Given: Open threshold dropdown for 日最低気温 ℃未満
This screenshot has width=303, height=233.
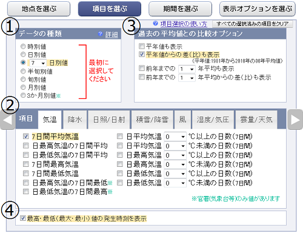Looking at the screenshot, I should pyautogui.click(x=175, y=183).
